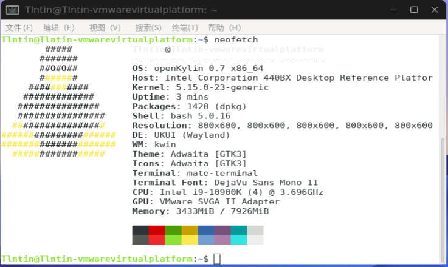This screenshot has width=448, height=267.
Task: Click the cursor at the bottom prompt
Action: click(217, 259)
